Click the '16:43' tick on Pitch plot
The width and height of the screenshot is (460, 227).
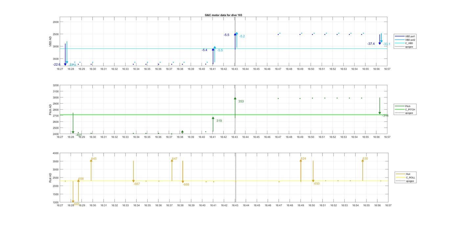pos(235,137)
